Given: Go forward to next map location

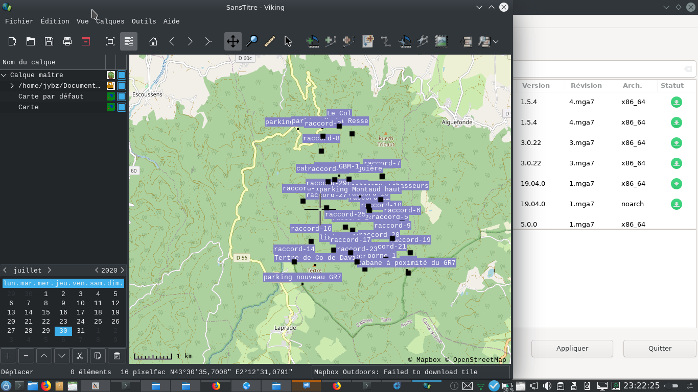Looking at the screenshot, I should click(190, 41).
